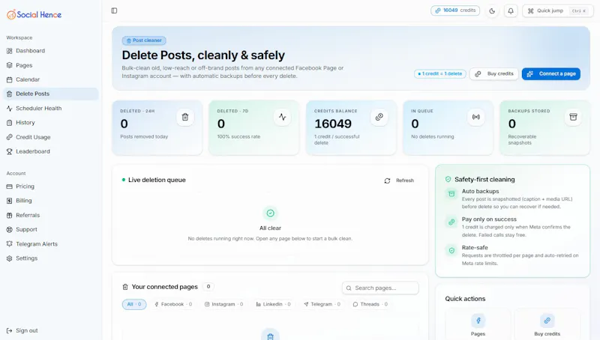Image resolution: width=600 pixels, height=340 pixels.
Task: Filter connected pages by Instagram
Action: [223, 304]
